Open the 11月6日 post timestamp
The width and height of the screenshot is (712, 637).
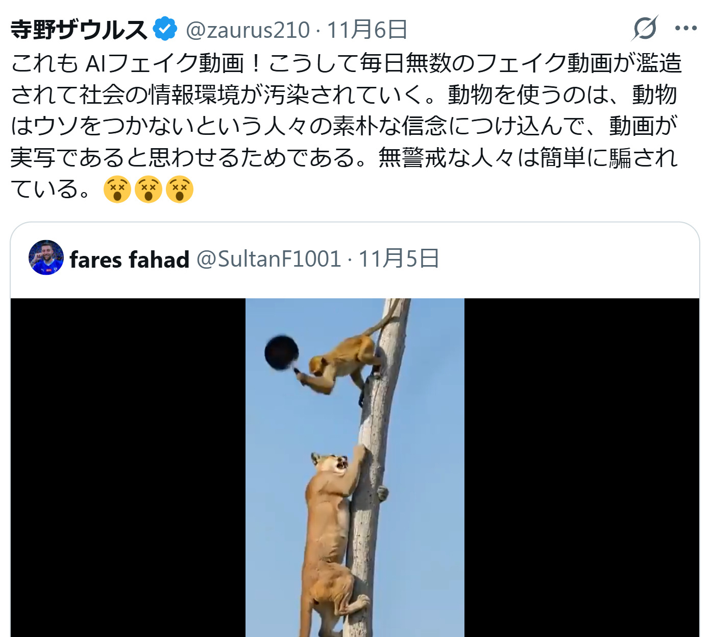tap(367, 30)
